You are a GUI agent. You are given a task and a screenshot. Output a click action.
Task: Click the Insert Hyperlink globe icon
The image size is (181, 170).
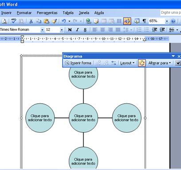(x=88, y=21)
